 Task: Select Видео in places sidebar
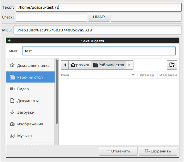pyautogui.click(x=31, y=89)
